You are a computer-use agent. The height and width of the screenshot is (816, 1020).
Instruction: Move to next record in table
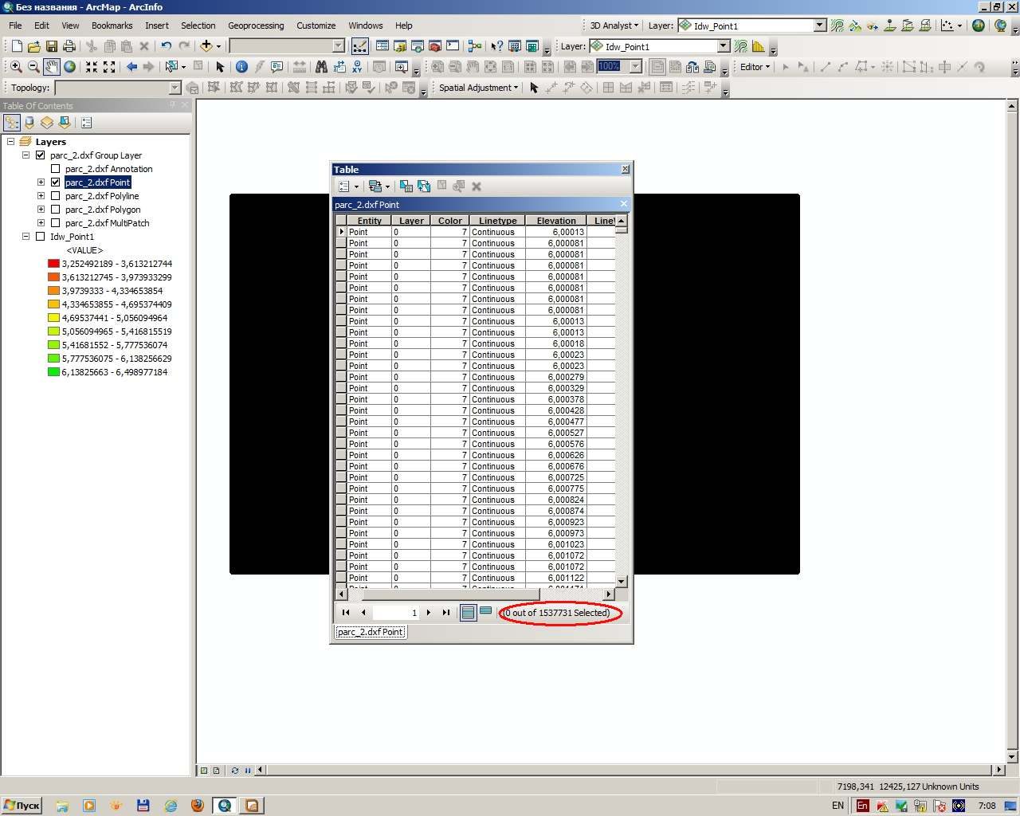429,612
